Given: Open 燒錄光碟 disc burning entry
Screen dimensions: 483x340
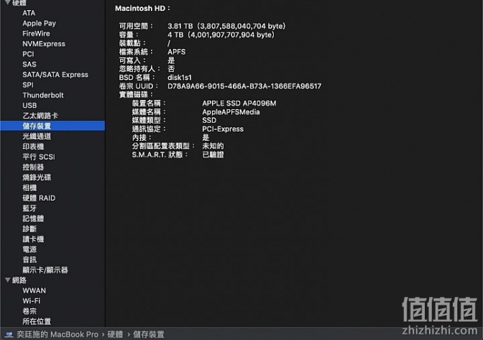Looking at the screenshot, I should coord(37,178).
